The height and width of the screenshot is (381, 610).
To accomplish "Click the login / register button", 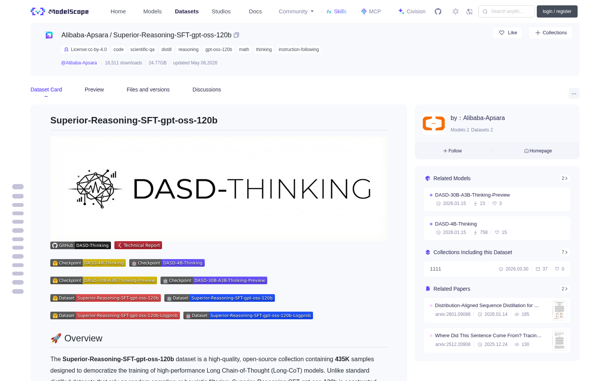I will click(557, 11).
